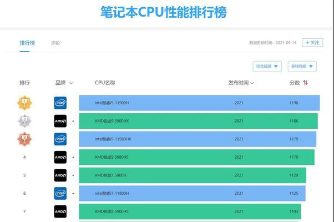
Task: Select the Intel酷睿i7-11800H name
Action: point(112,193)
